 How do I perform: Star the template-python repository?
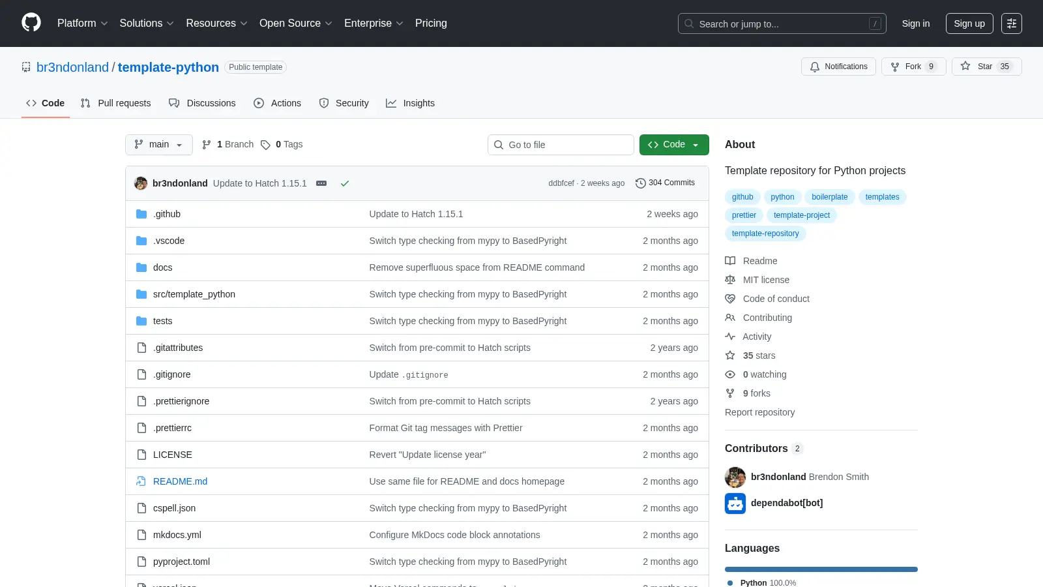click(x=986, y=67)
